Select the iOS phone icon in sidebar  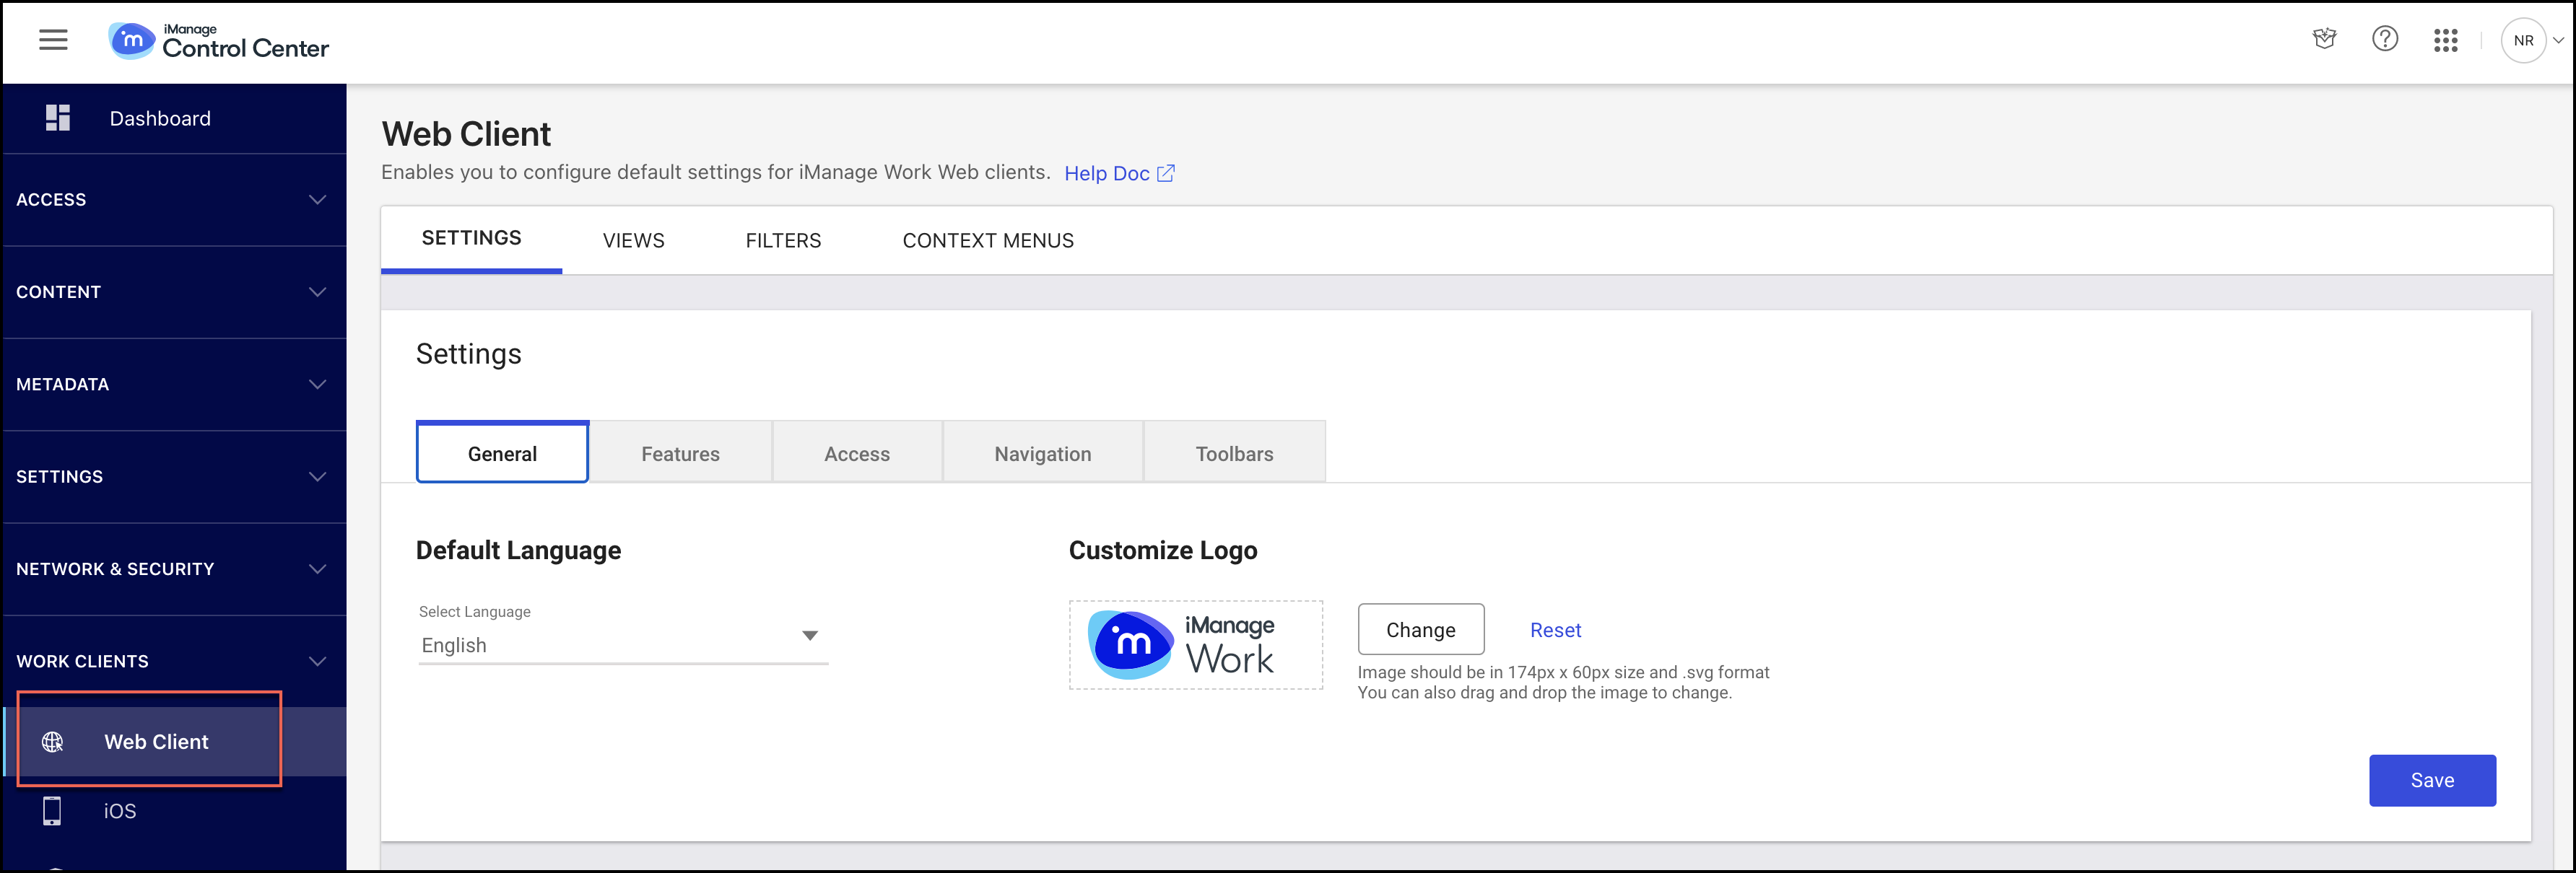pyautogui.click(x=53, y=810)
